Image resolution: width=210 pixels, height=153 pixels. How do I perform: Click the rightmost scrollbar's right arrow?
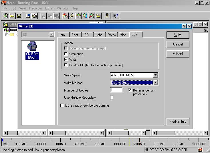(x=205, y=133)
